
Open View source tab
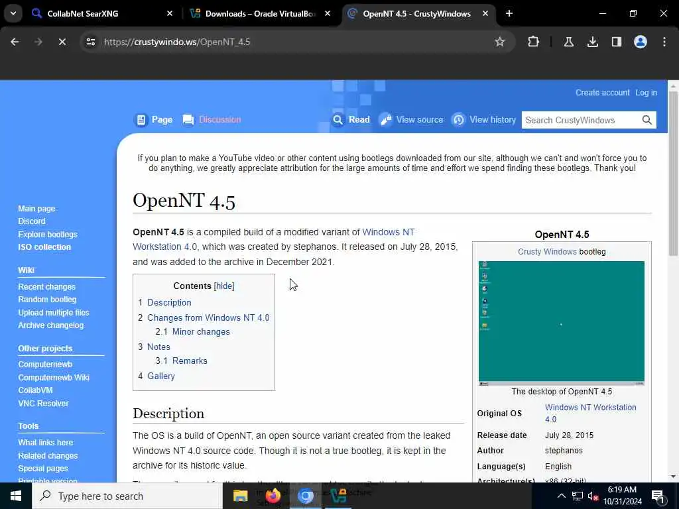pyautogui.click(x=411, y=120)
